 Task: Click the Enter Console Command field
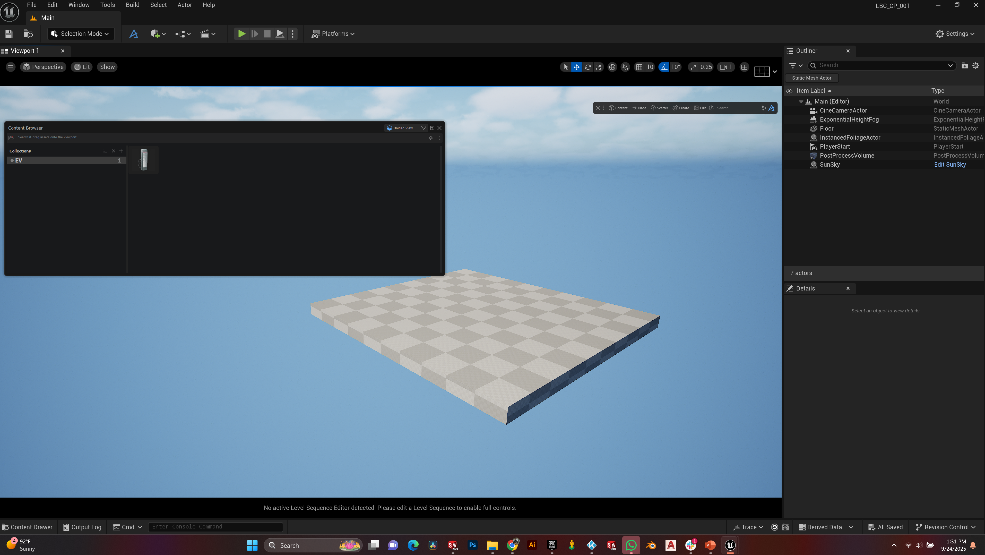point(215,527)
